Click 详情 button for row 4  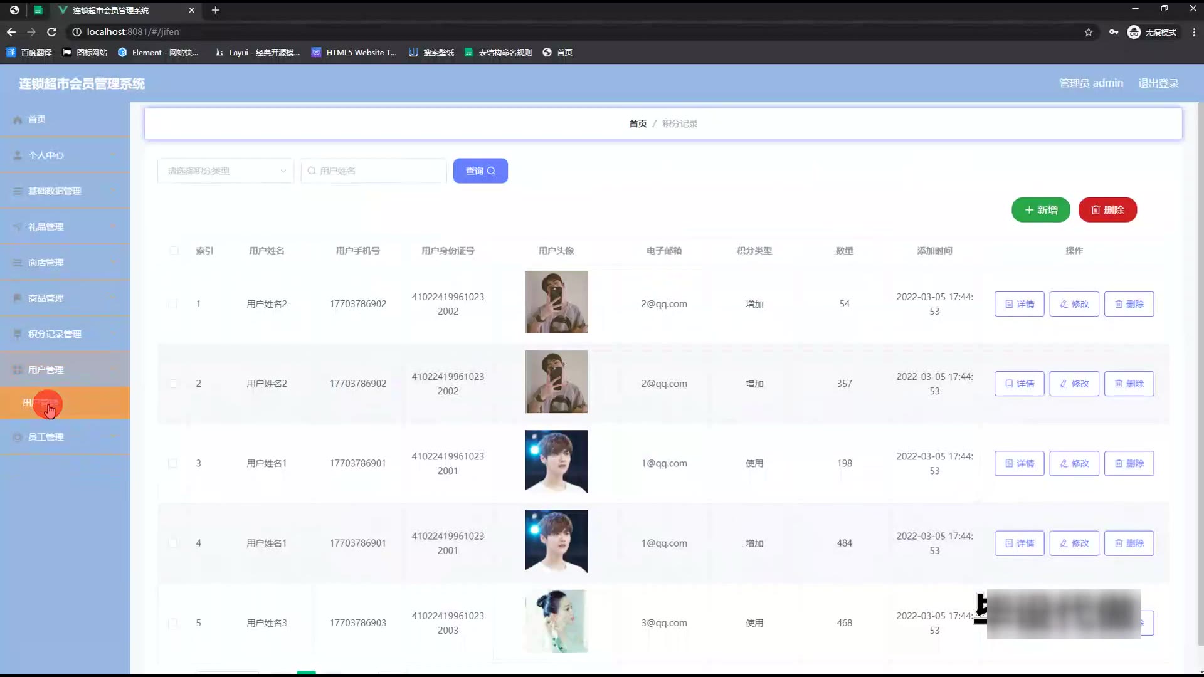pos(1019,543)
